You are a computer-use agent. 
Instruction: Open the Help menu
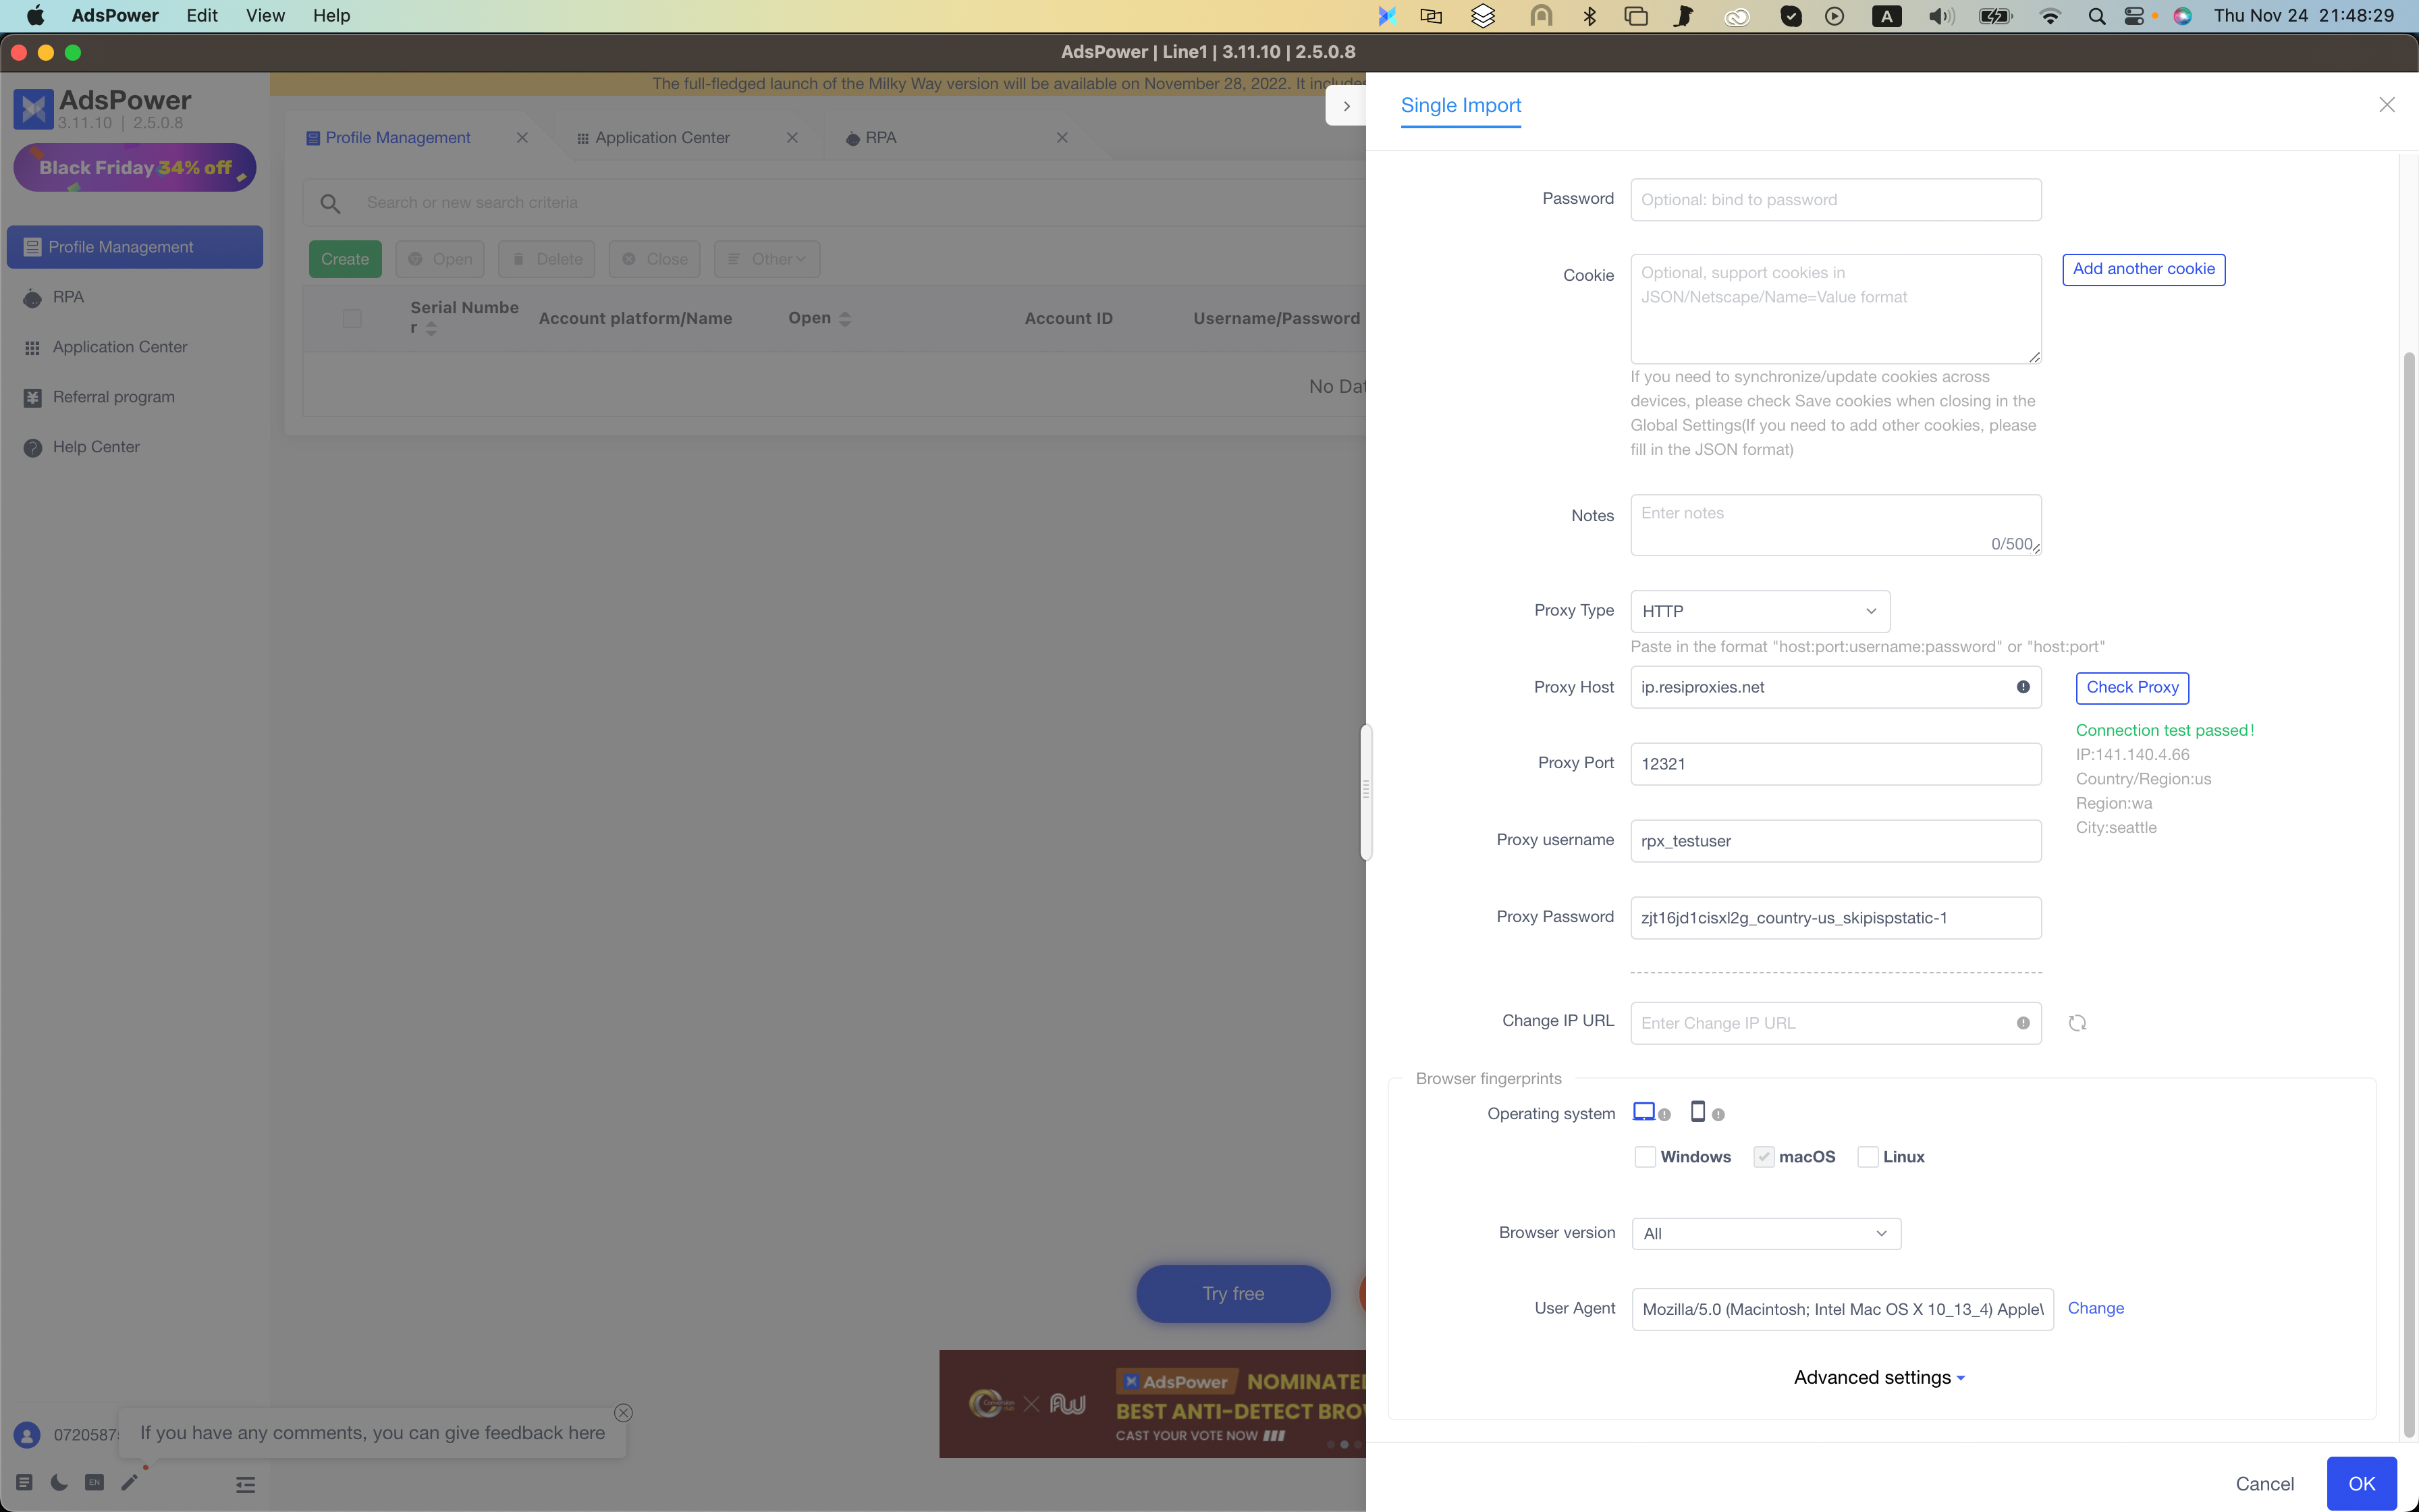(331, 16)
